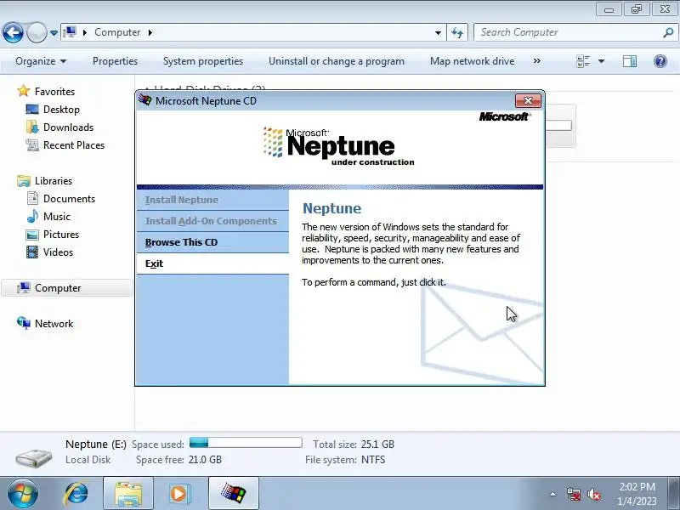Change your view icon
The image size is (680, 510).
tap(583, 61)
